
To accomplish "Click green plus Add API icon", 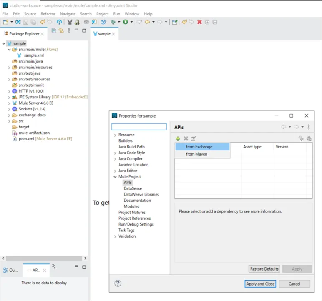I will (178, 138).
